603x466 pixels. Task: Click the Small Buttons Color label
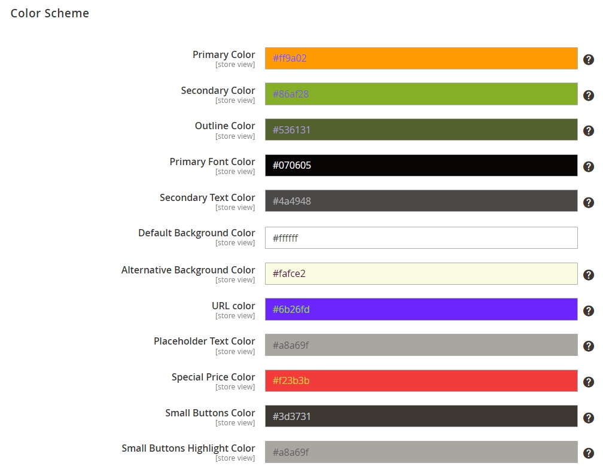point(210,413)
